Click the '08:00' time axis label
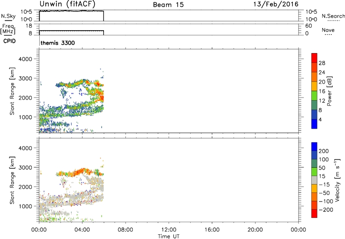 tap(125, 230)
